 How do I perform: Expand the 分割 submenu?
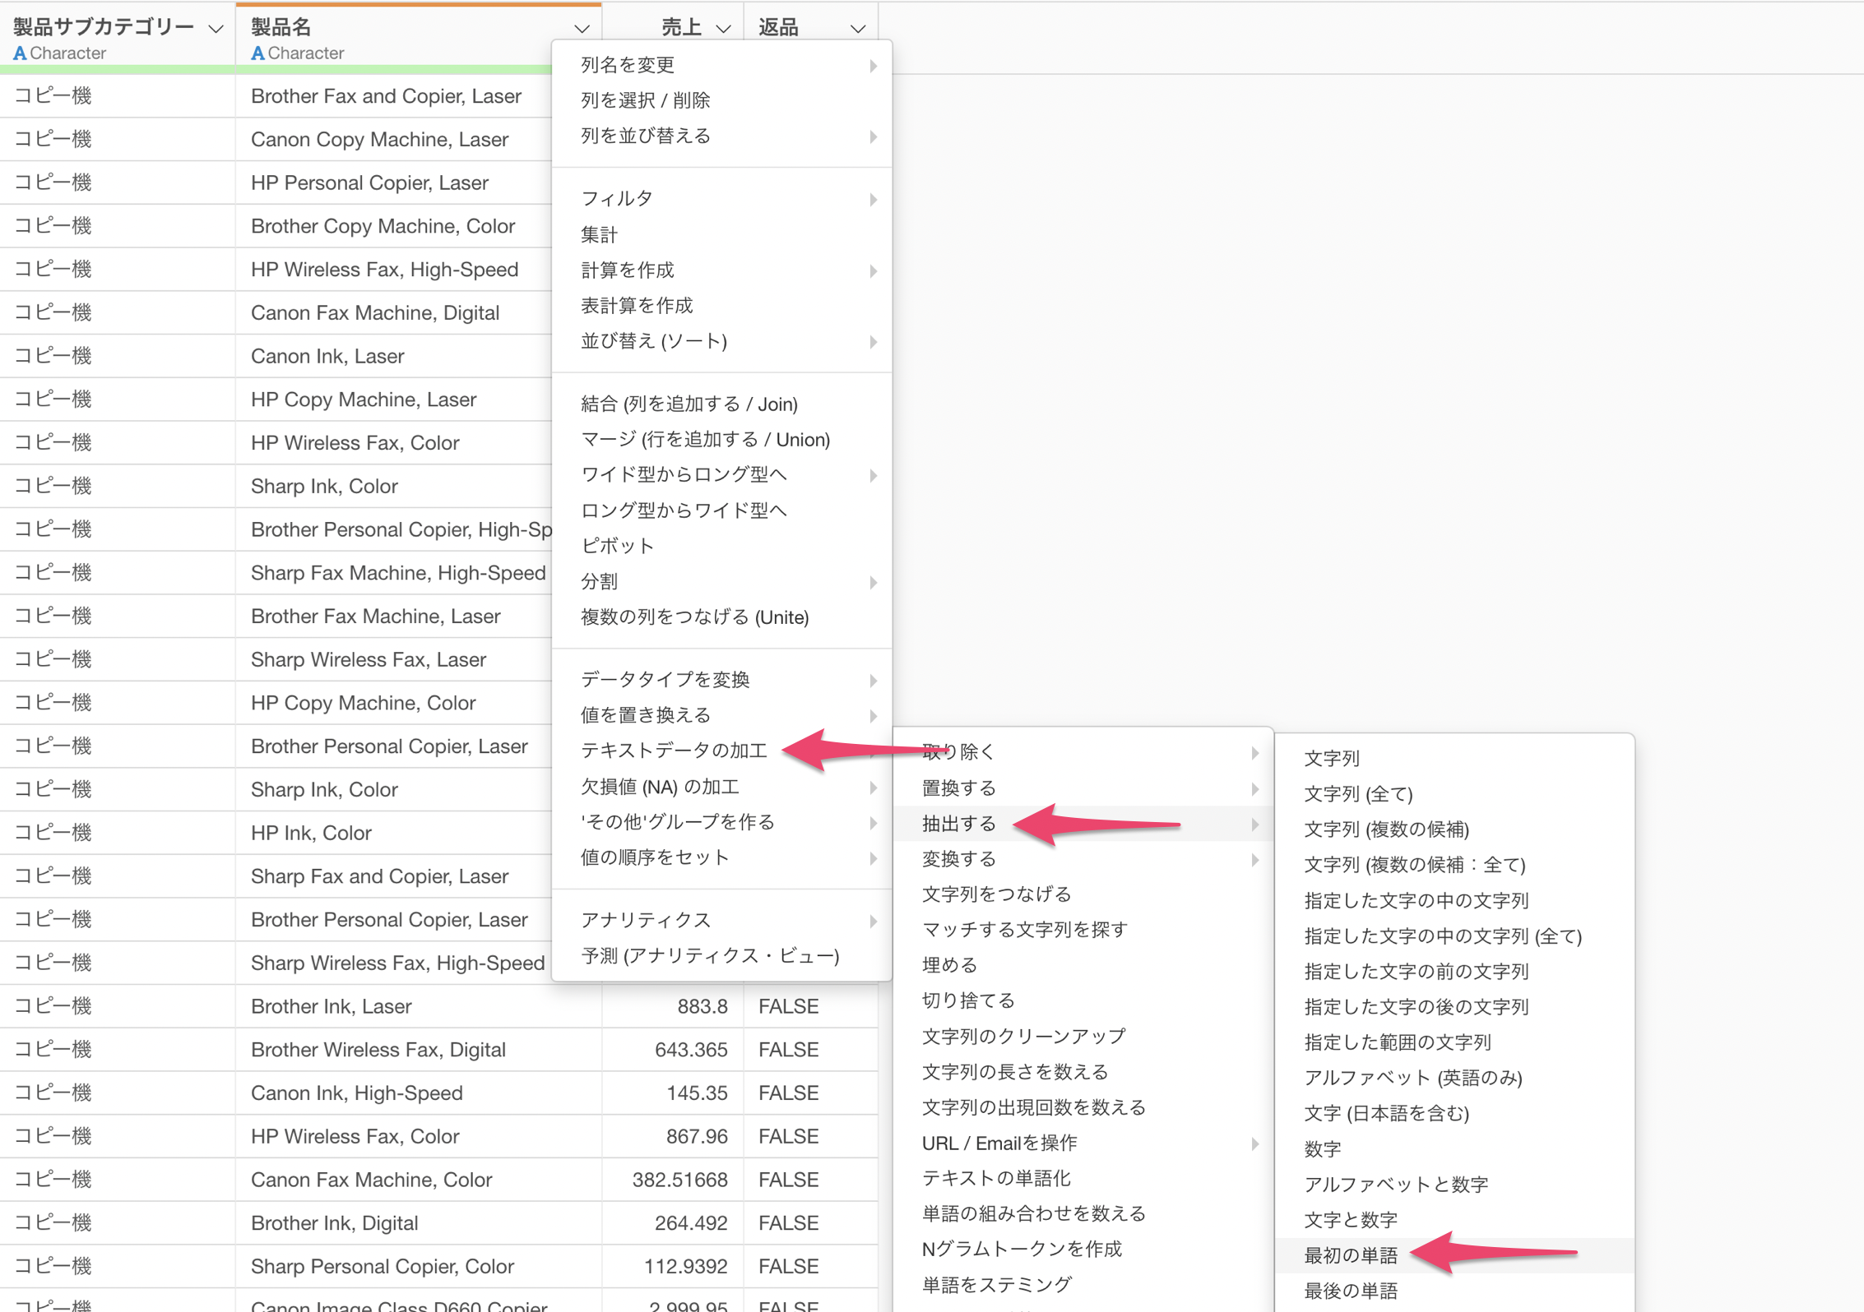click(722, 582)
